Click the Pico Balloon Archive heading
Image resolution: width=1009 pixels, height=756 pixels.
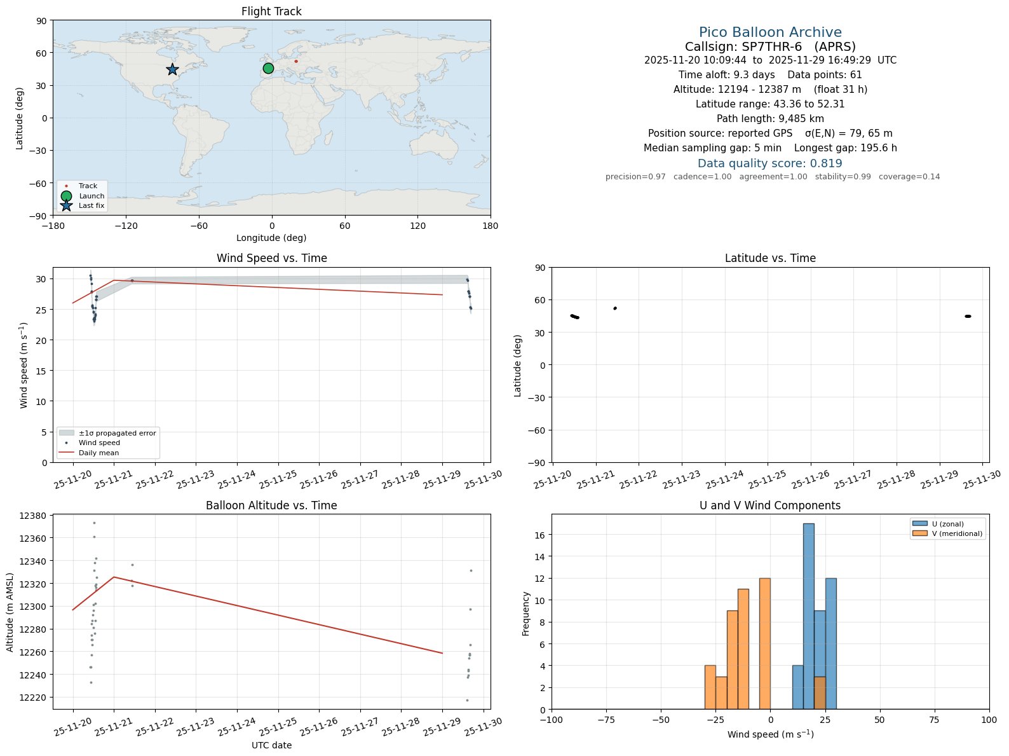770,32
